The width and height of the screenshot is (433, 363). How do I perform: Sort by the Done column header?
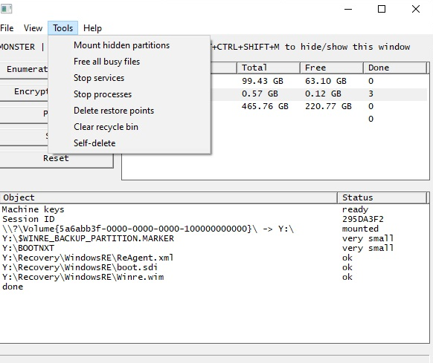point(394,68)
